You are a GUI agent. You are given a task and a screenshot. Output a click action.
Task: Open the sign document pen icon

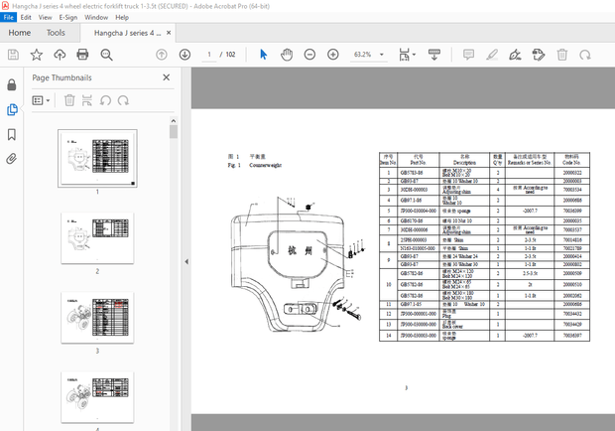click(x=515, y=55)
